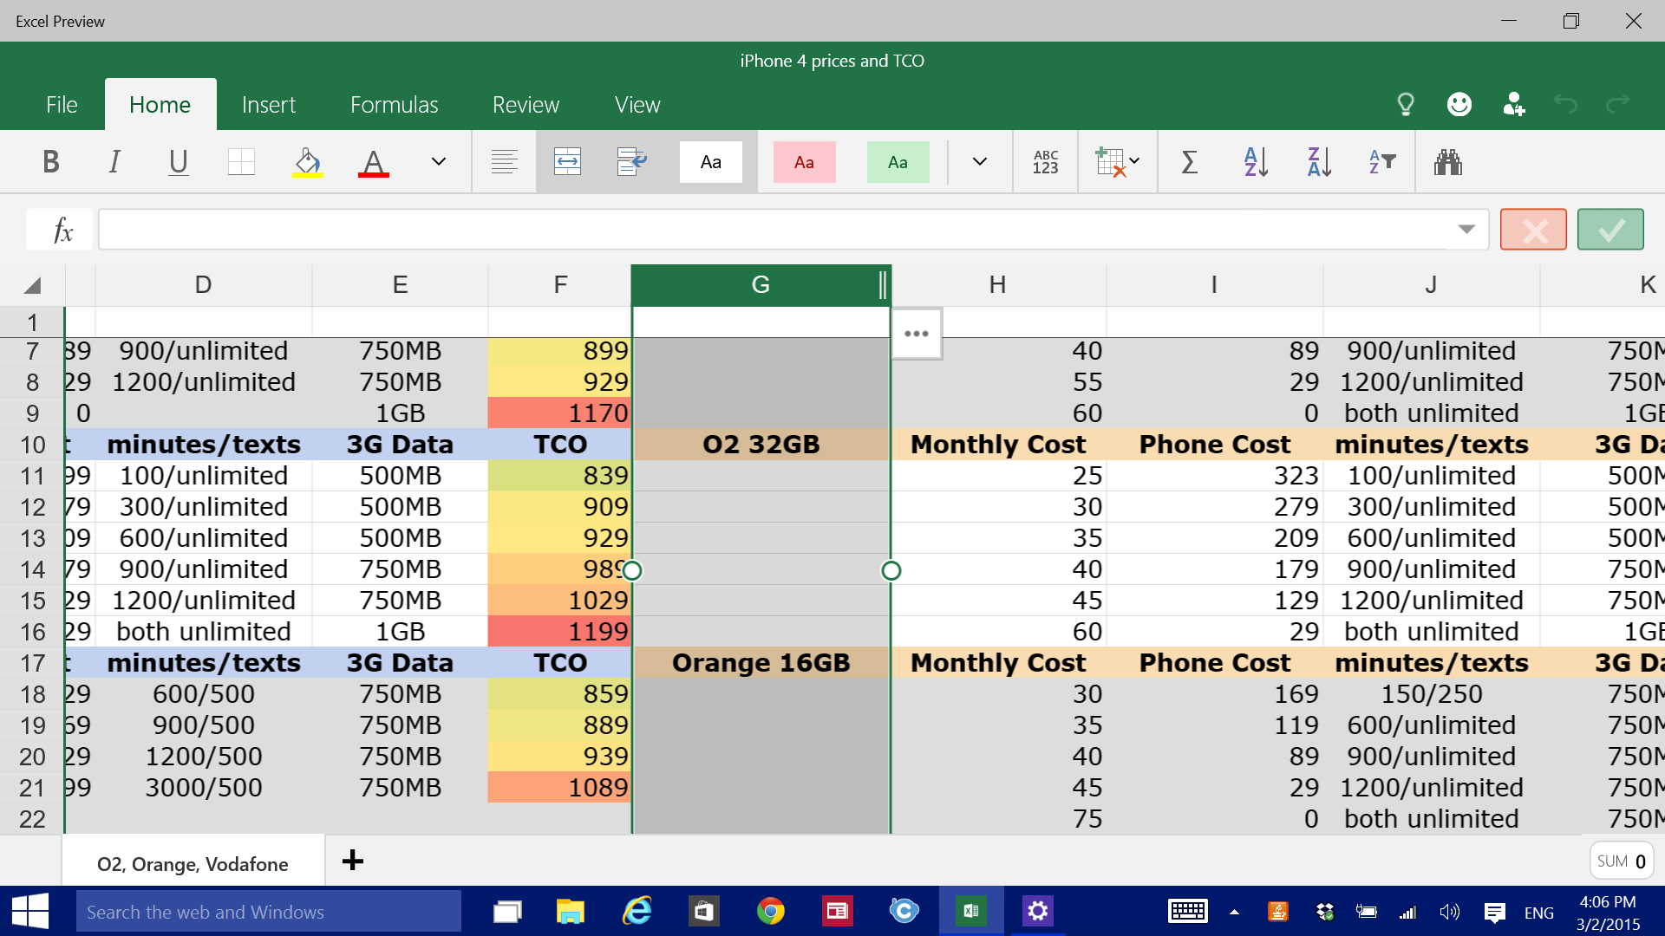Click the Orange 16GB cell
The image size is (1665, 936).
(x=761, y=663)
